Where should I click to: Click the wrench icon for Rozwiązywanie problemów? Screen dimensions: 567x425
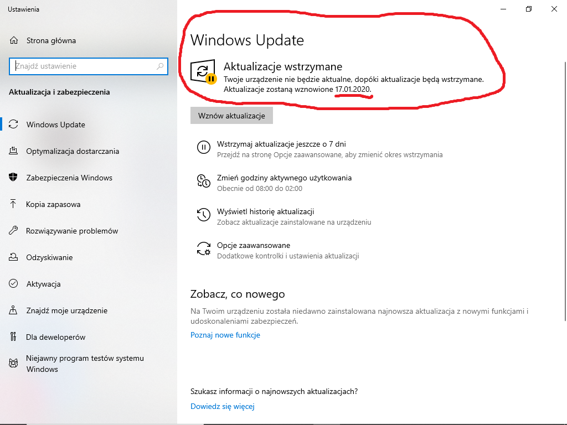(x=13, y=231)
